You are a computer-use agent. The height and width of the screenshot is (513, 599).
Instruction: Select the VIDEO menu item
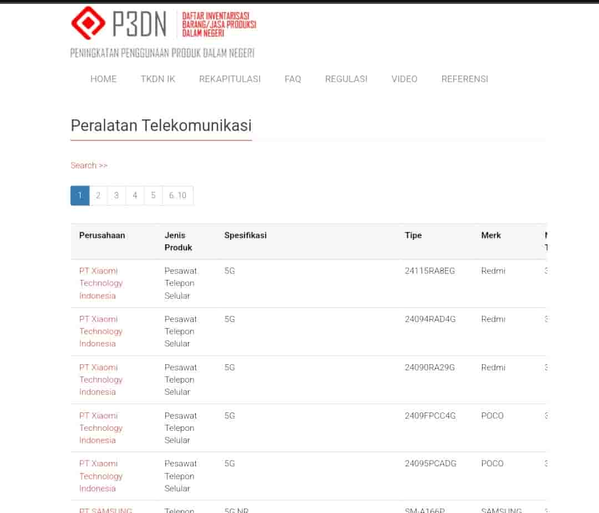(404, 79)
